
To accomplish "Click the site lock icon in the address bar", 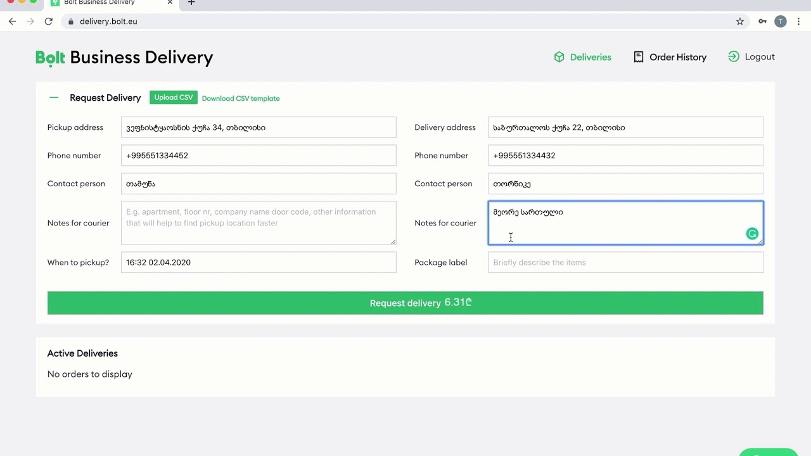I will (x=70, y=22).
